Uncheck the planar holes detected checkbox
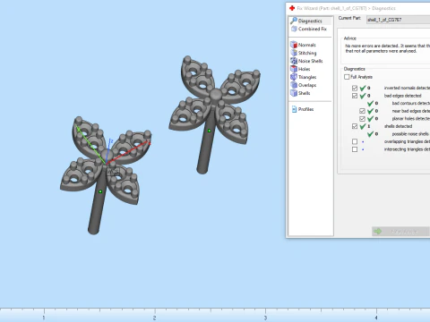Viewport: 430px width, 322px height. coord(362,119)
